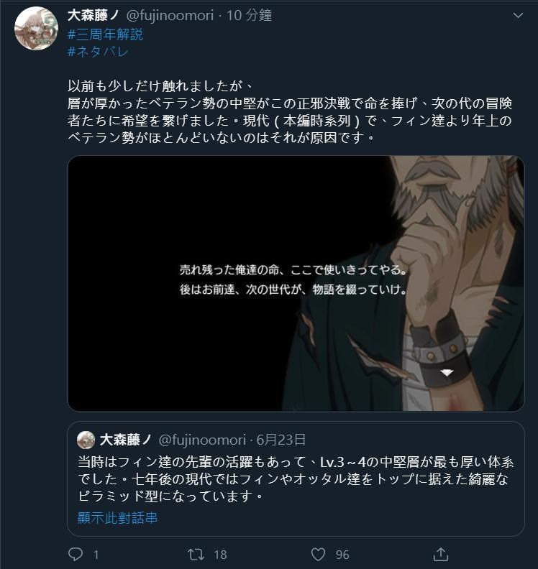
Task: Open the @fujinoomori handle in the tweet header
Action: [x=170, y=15]
